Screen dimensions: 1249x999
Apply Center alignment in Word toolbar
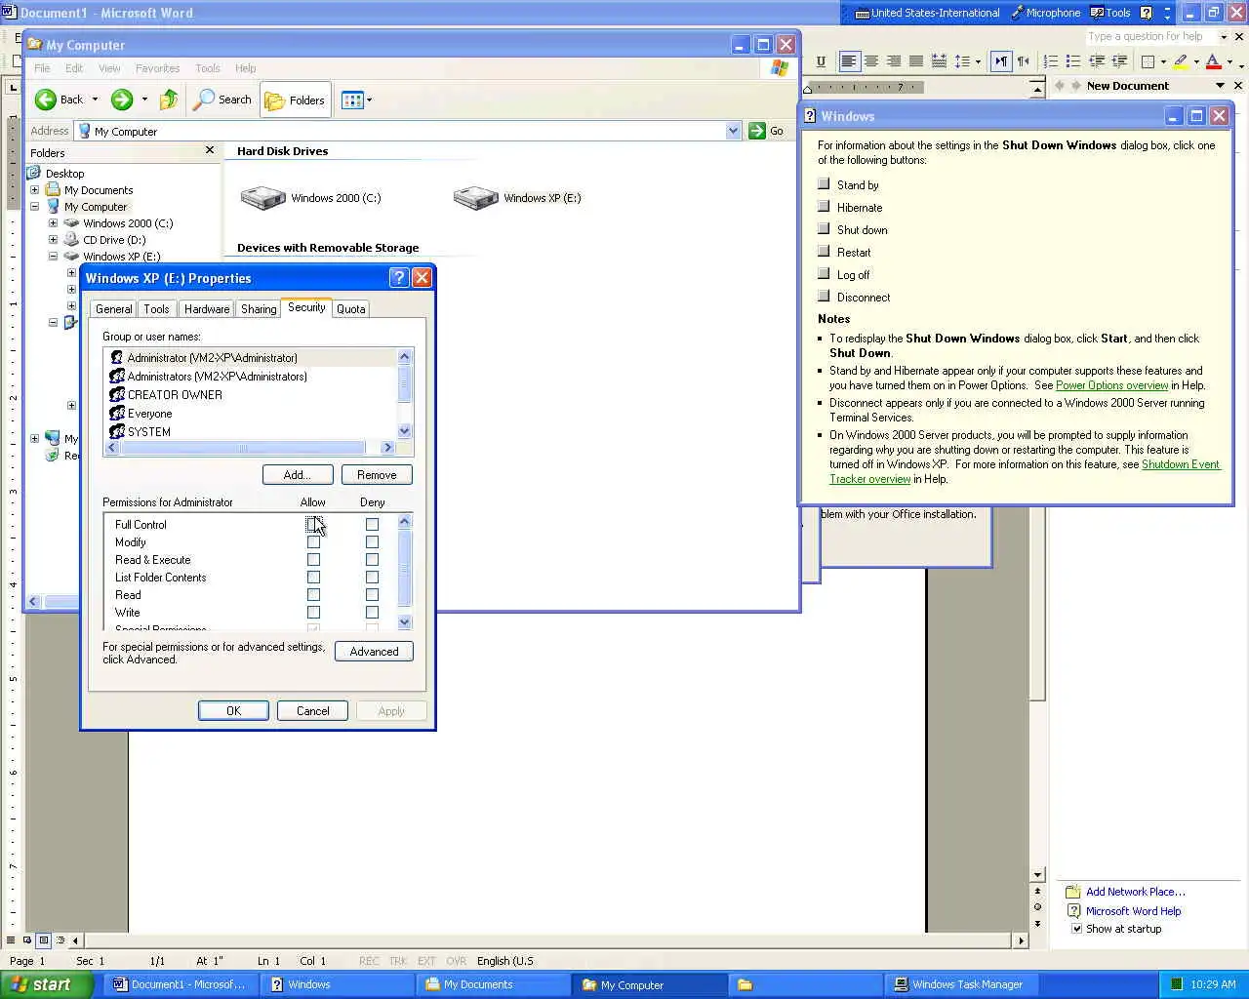(871, 61)
